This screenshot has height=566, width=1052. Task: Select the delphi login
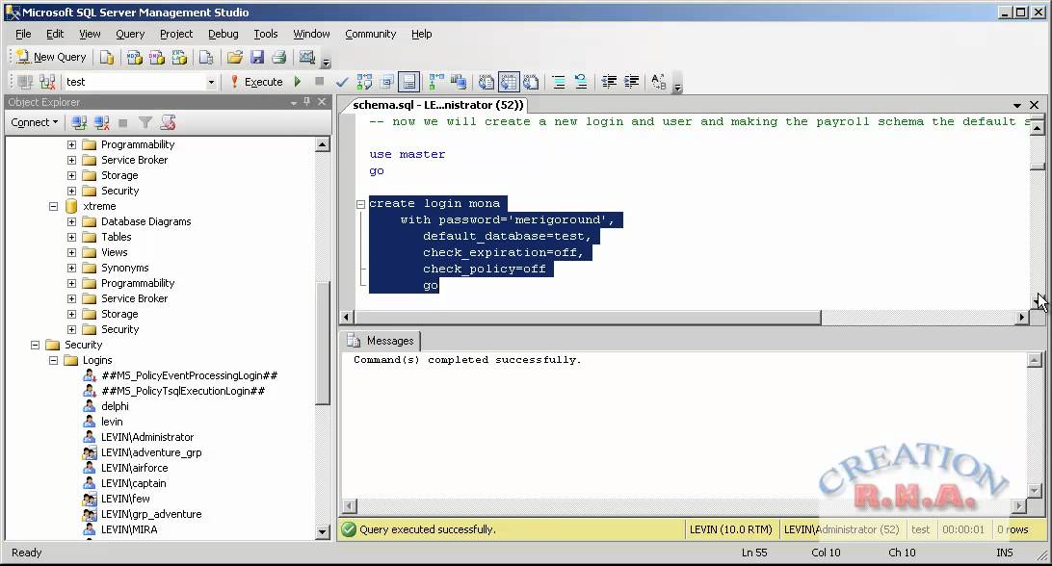[x=115, y=406]
